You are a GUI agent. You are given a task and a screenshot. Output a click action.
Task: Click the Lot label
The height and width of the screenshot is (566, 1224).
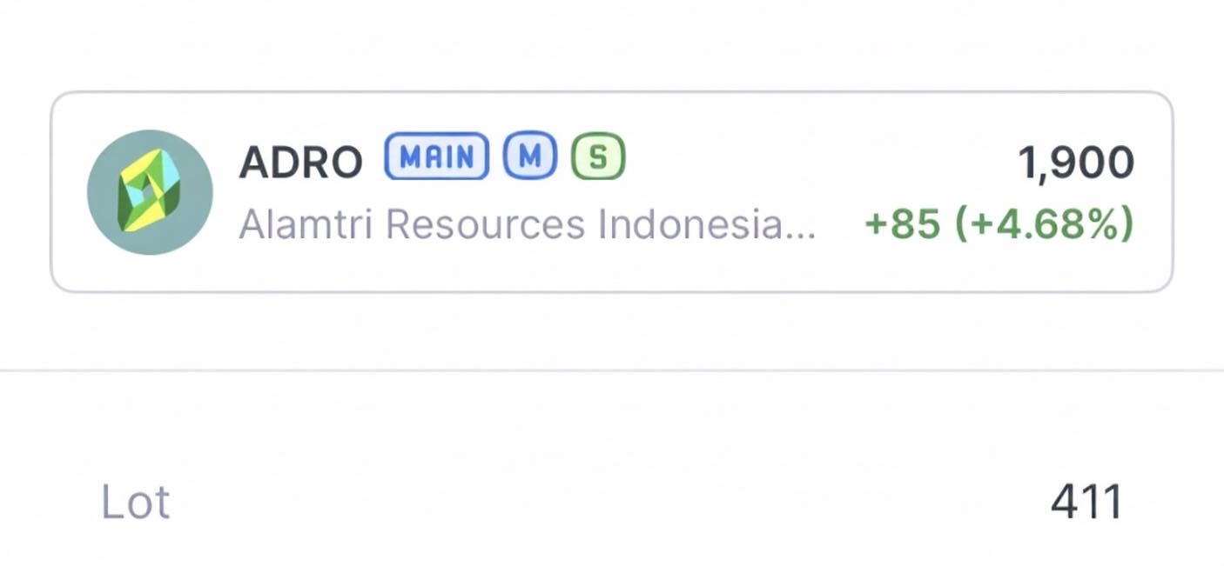(x=135, y=503)
